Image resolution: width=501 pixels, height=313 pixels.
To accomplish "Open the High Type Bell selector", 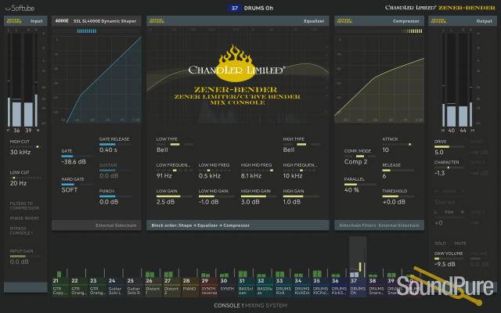I will click(x=289, y=149).
